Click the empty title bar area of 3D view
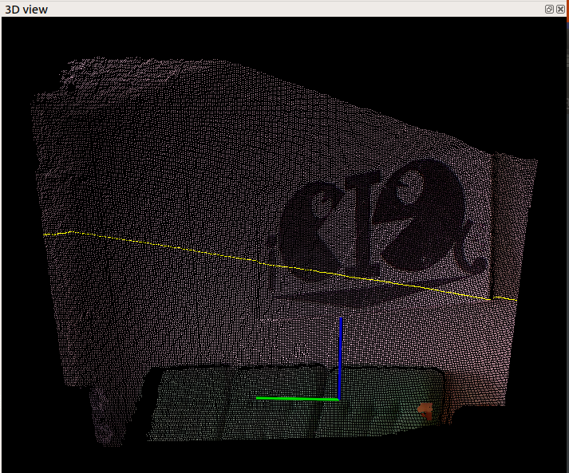 [x=279, y=9]
